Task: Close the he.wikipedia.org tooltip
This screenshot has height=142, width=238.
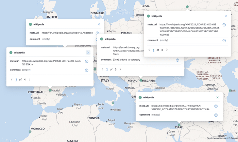Action: tap(217, 98)
